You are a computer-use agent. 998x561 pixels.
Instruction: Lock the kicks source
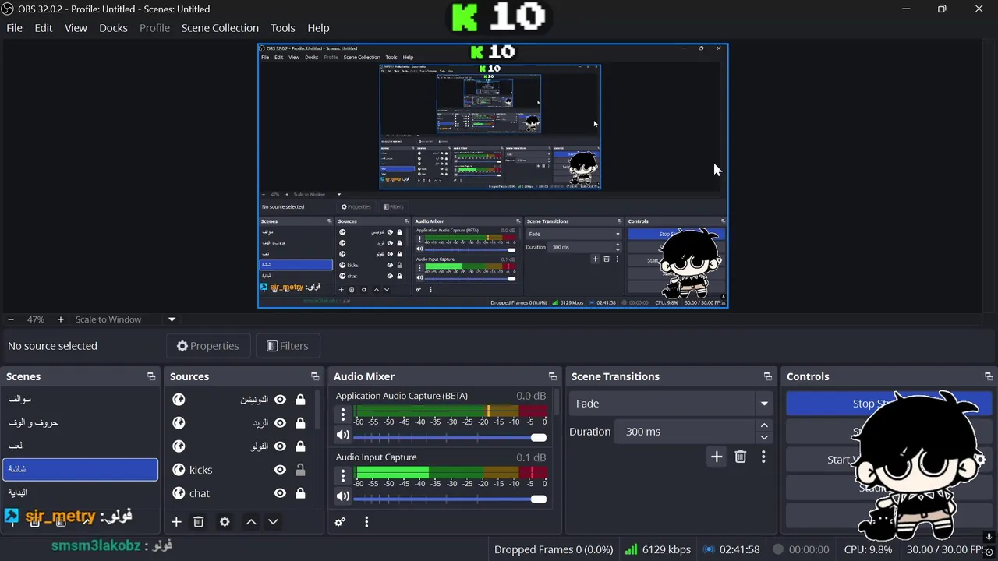300,470
